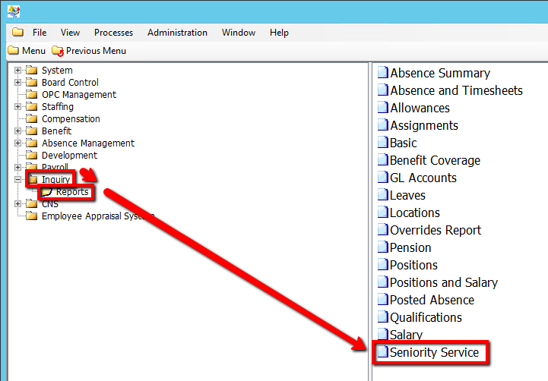The image size is (548, 381).
Task: Open the Seniority Service report
Action: (x=434, y=352)
